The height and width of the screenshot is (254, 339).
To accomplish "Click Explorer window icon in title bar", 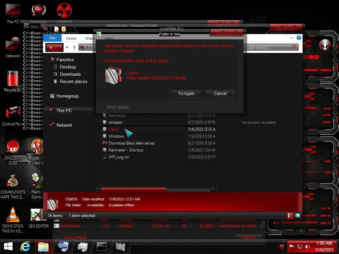I will click(x=45, y=29).
